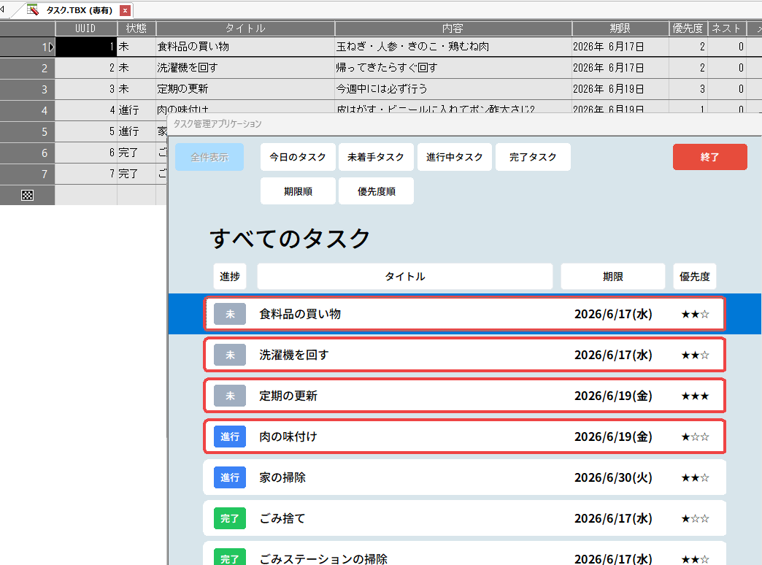The width and height of the screenshot is (762, 565).
Task: Click priority stars of ごみステーションの掃除
Action: [x=695, y=559]
